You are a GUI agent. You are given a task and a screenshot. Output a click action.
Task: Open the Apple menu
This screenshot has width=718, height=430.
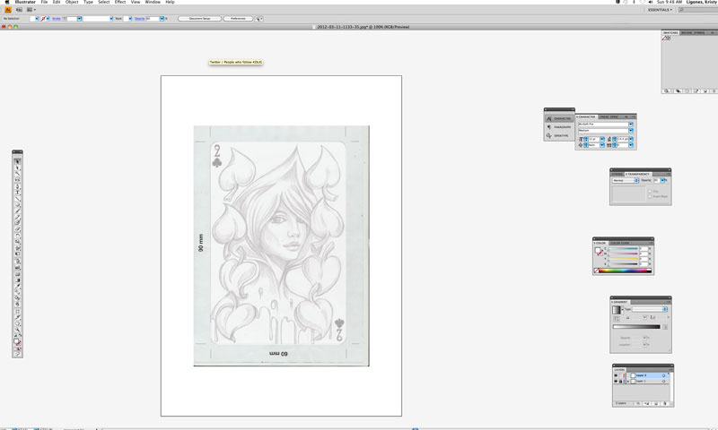pos(7,3)
